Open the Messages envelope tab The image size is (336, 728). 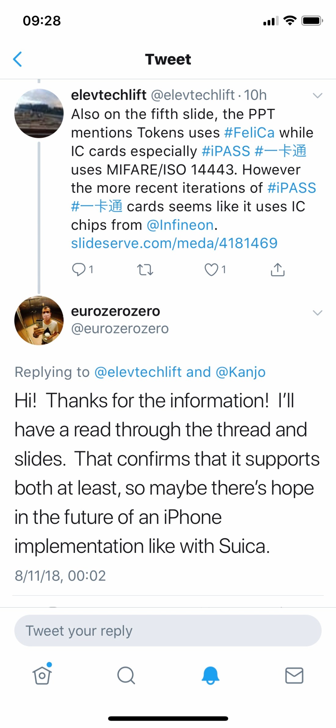tap(294, 675)
